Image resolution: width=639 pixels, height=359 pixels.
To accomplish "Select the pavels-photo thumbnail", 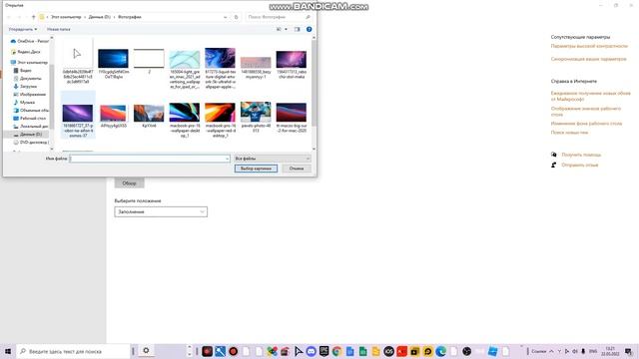I will 256,112.
